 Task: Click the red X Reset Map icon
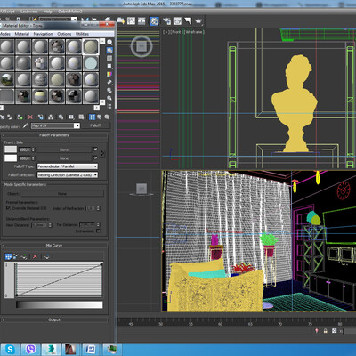point(30,117)
